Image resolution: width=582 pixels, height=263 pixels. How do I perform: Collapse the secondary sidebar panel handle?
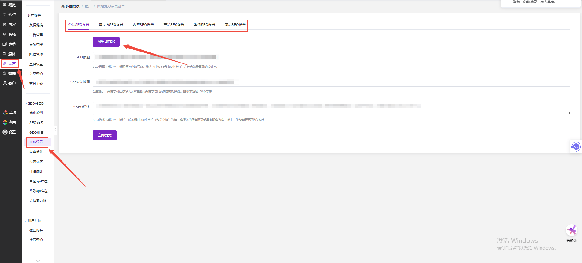pos(55,130)
